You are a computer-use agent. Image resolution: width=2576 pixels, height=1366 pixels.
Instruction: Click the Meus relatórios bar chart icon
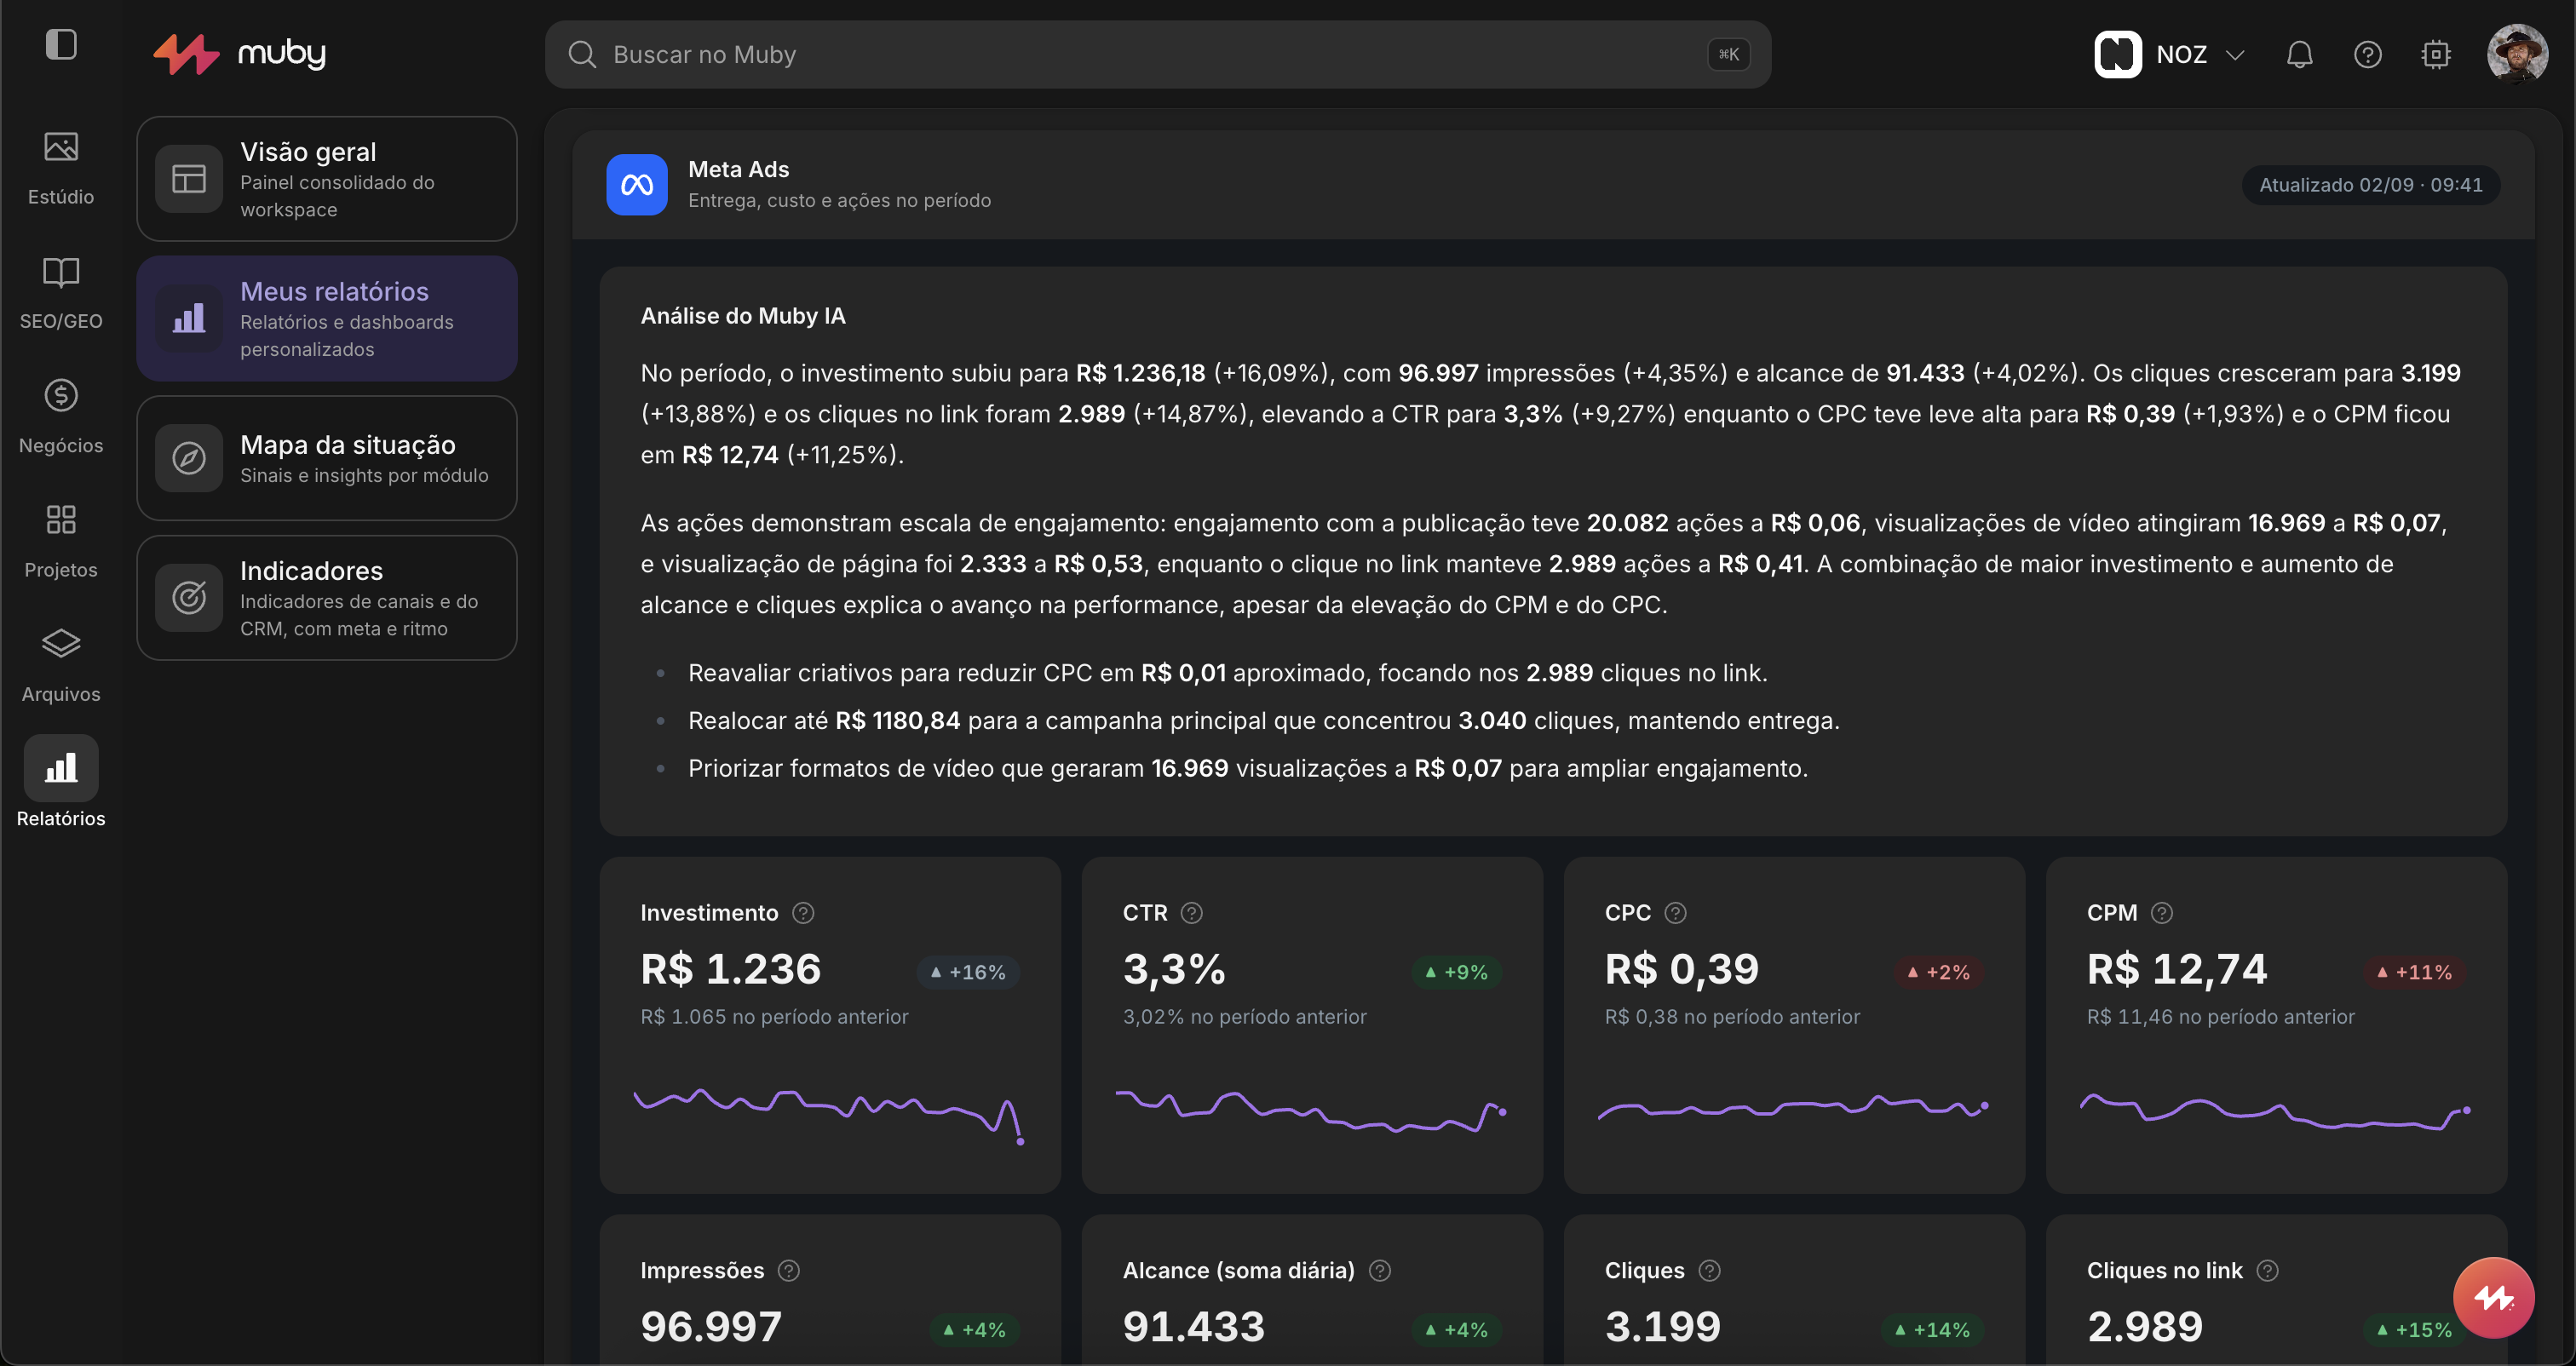pyautogui.click(x=189, y=318)
